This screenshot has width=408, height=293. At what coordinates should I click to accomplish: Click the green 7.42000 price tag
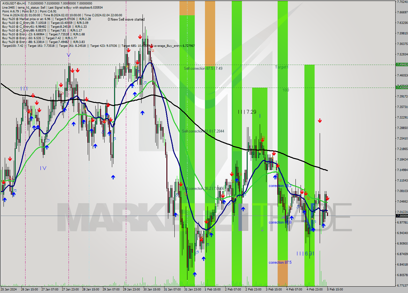point(402,87)
